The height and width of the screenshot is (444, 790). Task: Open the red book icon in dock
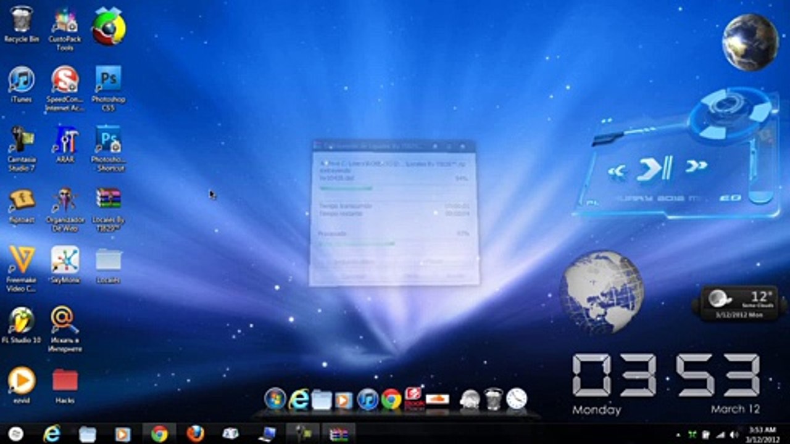pos(414,399)
